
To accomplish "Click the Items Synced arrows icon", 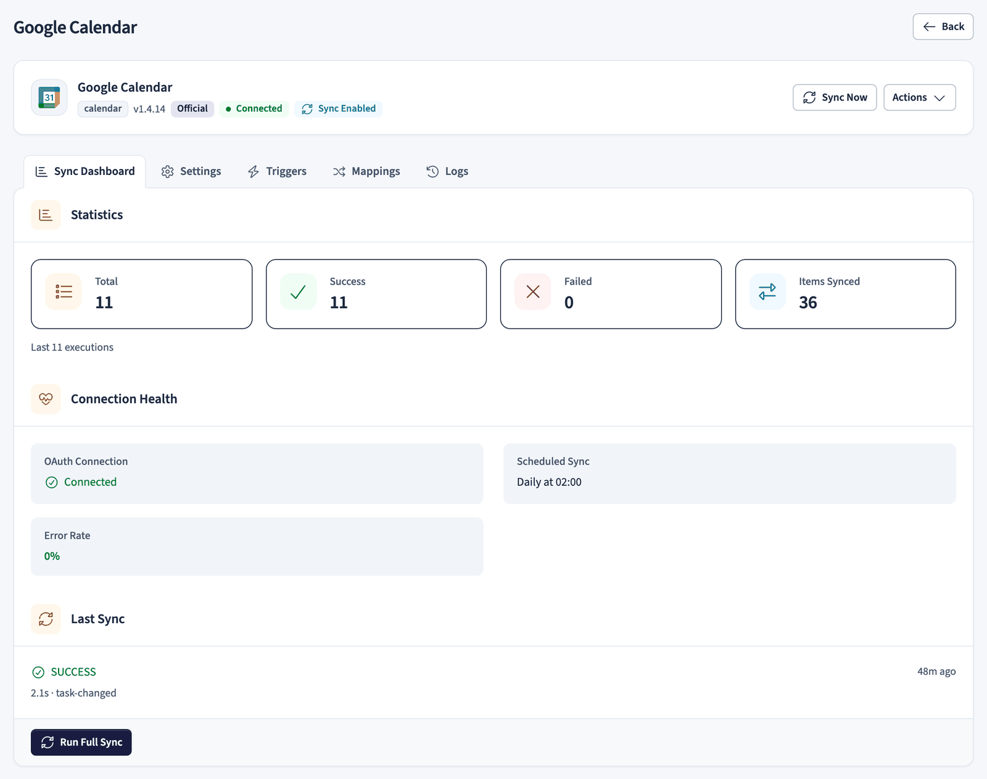I will click(x=767, y=292).
